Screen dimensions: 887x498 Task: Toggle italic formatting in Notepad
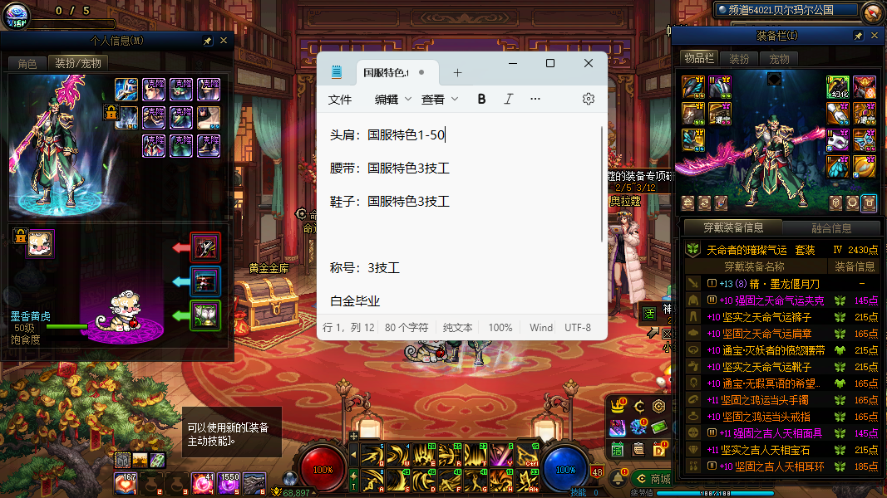(508, 99)
